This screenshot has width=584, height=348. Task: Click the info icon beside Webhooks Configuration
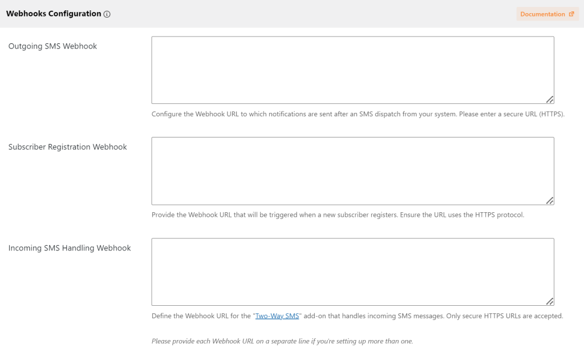click(x=107, y=13)
